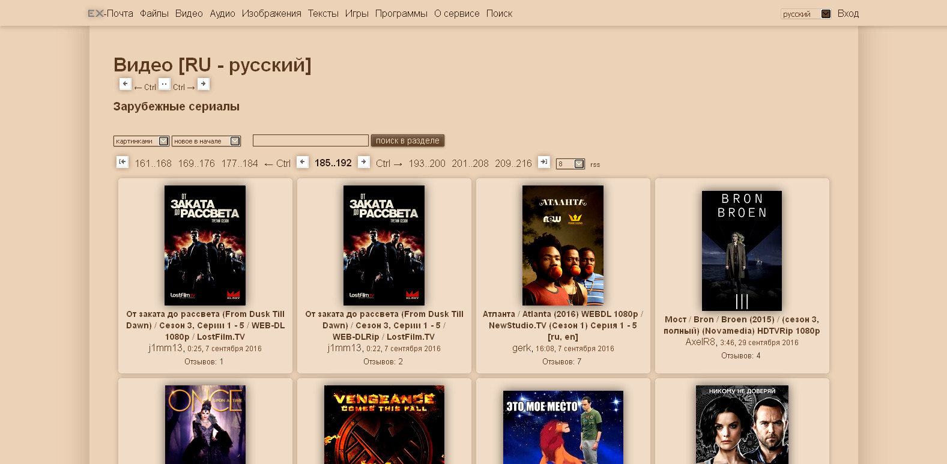Screen dimensions: 947x464
Task: Click the Вход login link
Action: click(848, 13)
